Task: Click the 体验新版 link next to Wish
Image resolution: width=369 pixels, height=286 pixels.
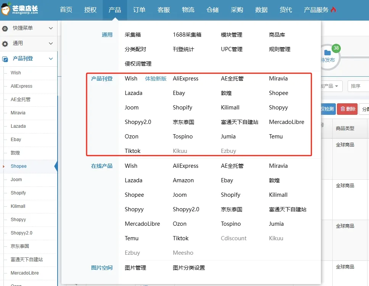Action: 156,79
